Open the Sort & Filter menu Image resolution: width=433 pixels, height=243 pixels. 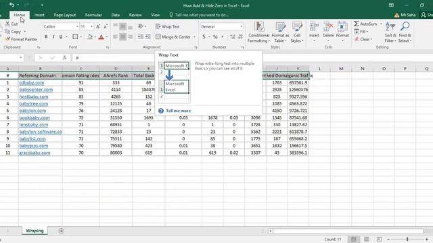point(390,32)
